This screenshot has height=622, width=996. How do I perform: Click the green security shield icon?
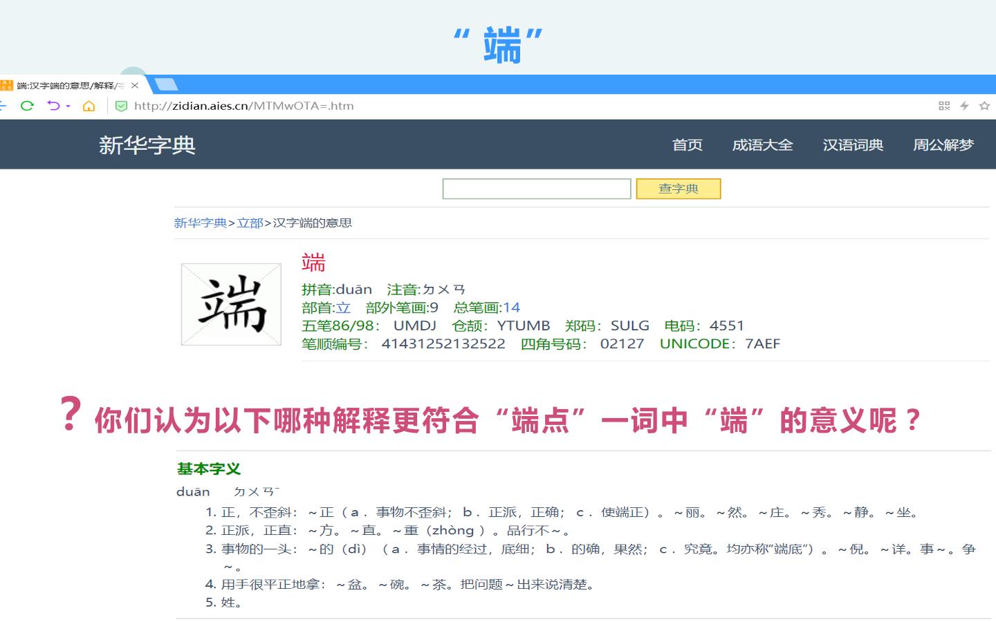121,106
